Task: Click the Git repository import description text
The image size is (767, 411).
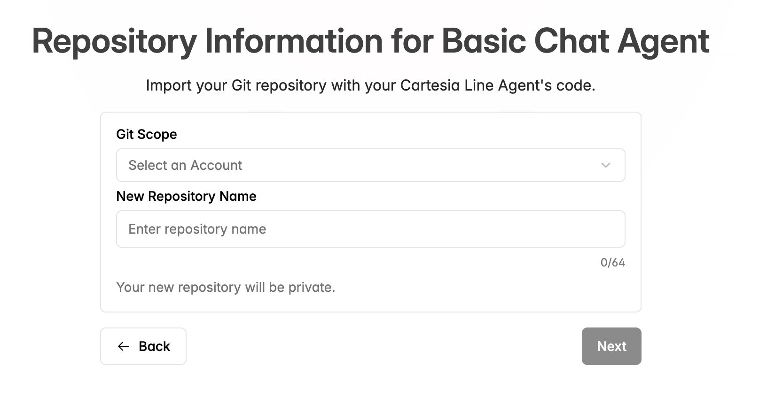Action: [371, 85]
